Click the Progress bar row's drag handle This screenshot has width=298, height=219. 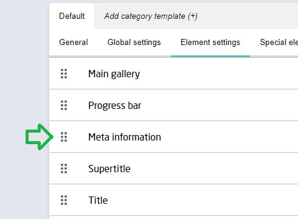coord(64,105)
